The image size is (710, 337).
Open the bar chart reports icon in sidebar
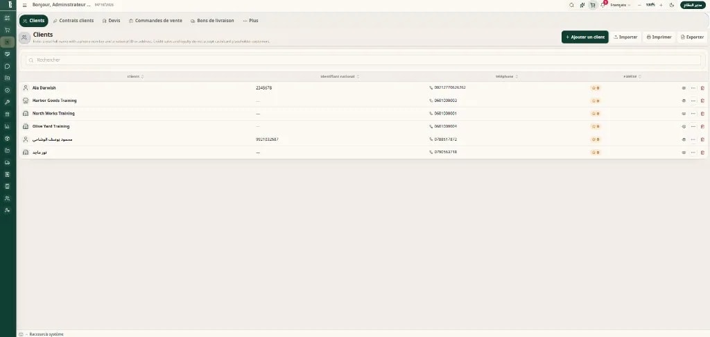coord(7,126)
